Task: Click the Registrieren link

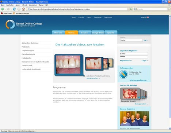Action: pos(126,60)
